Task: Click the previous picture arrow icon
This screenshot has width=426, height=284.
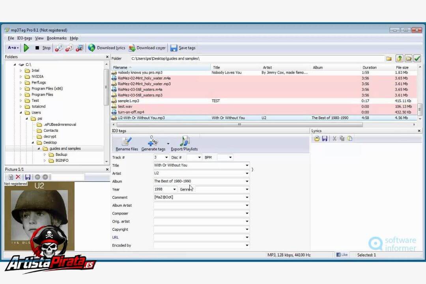Action: tap(37, 177)
